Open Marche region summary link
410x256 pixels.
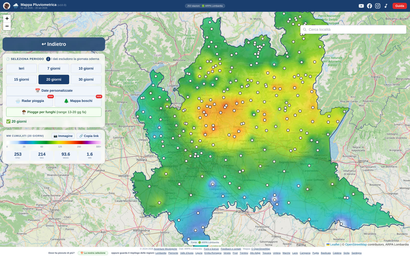(286, 253)
